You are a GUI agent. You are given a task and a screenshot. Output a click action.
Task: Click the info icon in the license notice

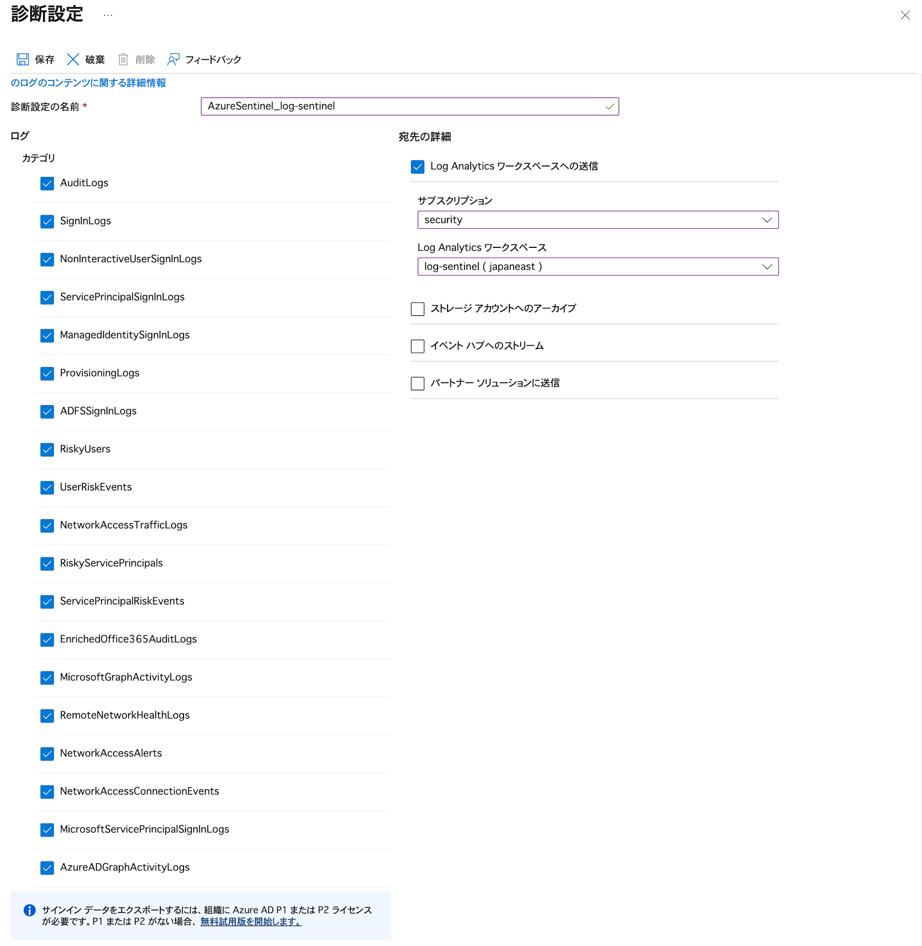point(29,910)
